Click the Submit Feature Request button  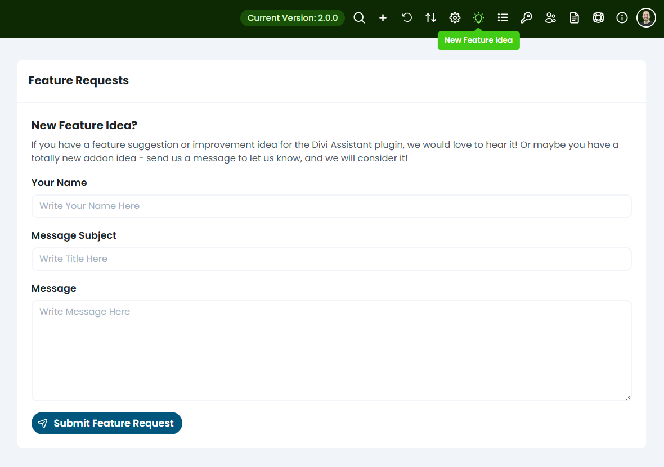[107, 423]
